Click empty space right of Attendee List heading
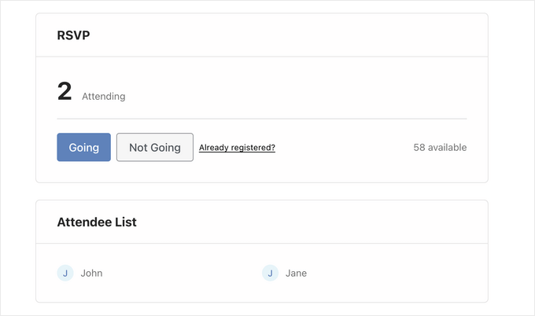This screenshot has width=535, height=316. (315, 222)
